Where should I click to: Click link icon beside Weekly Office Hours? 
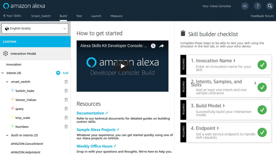tap(115, 146)
